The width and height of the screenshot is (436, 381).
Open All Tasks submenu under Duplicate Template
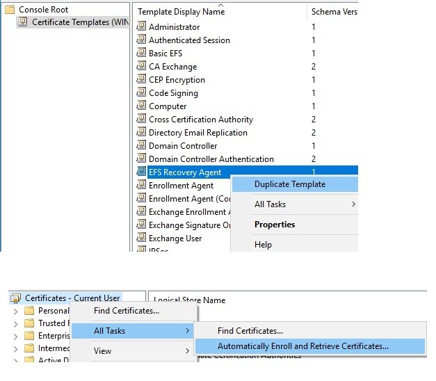tap(270, 204)
